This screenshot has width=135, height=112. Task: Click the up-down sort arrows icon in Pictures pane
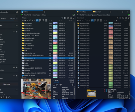click(62, 18)
